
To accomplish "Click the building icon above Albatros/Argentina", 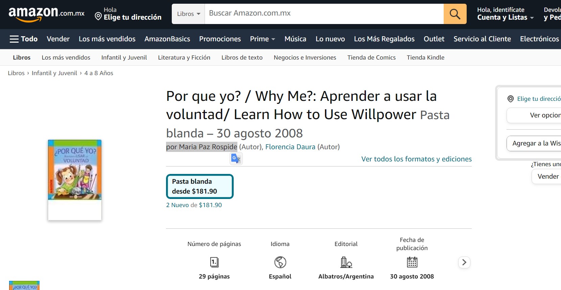I will pyautogui.click(x=346, y=262).
